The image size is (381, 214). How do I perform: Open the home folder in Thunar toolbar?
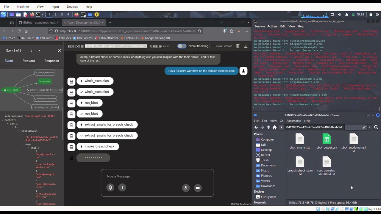click(x=275, y=127)
